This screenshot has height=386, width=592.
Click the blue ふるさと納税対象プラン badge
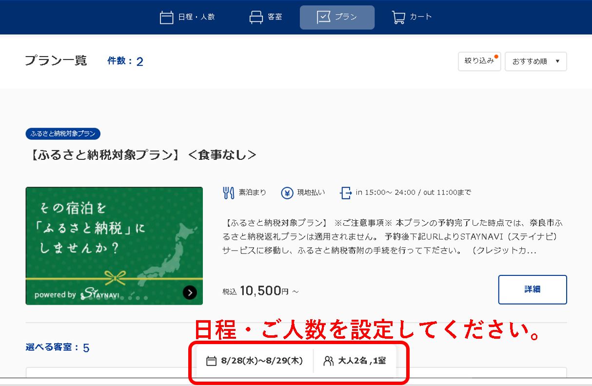63,134
